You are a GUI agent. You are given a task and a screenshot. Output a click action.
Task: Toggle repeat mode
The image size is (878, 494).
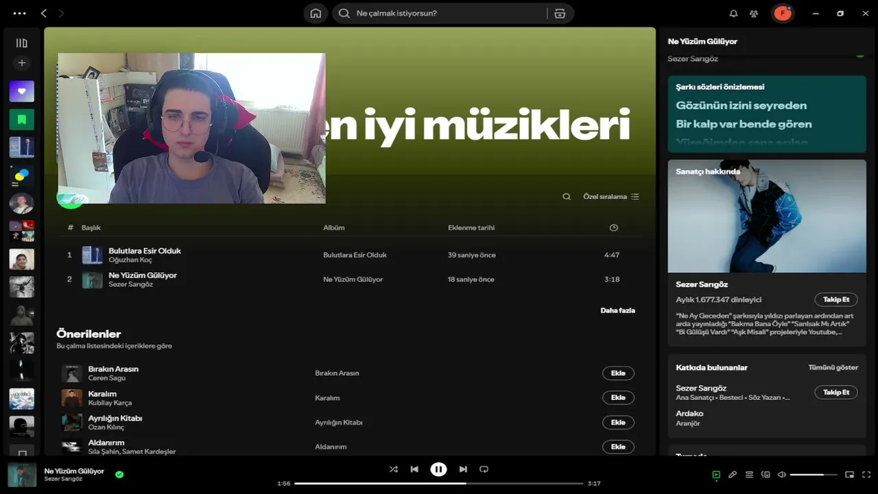pyautogui.click(x=484, y=469)
